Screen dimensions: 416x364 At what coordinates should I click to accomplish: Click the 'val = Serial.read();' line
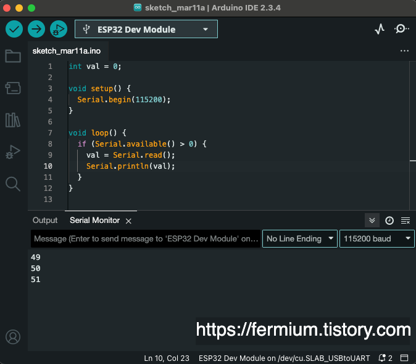point(130,155)
